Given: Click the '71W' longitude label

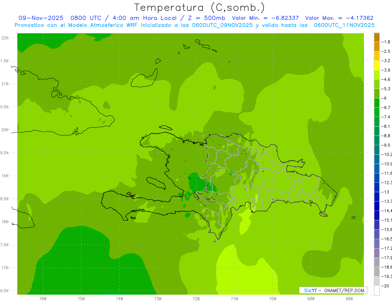Looking at the screenshot, I should 234,299.
